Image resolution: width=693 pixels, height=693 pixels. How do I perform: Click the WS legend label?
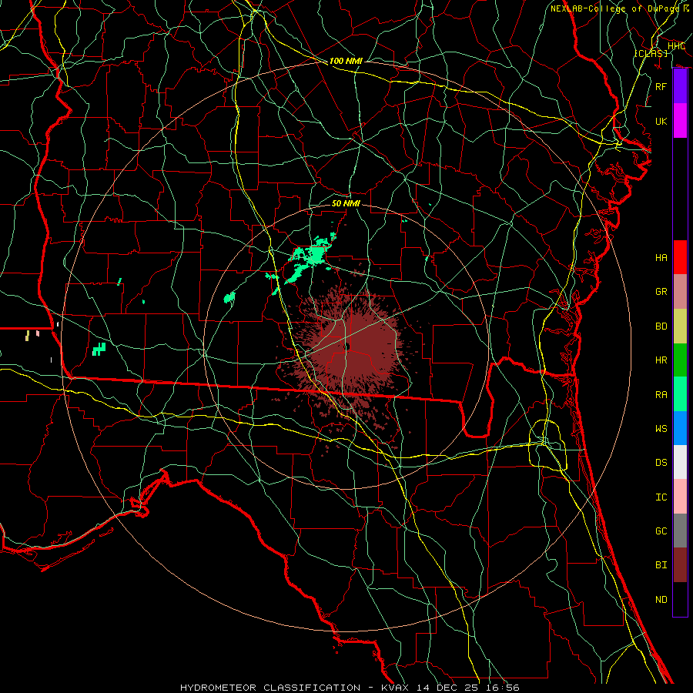661,429
